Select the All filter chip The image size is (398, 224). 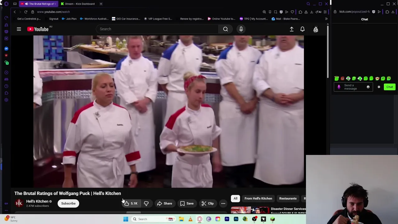tap(235, 198)
